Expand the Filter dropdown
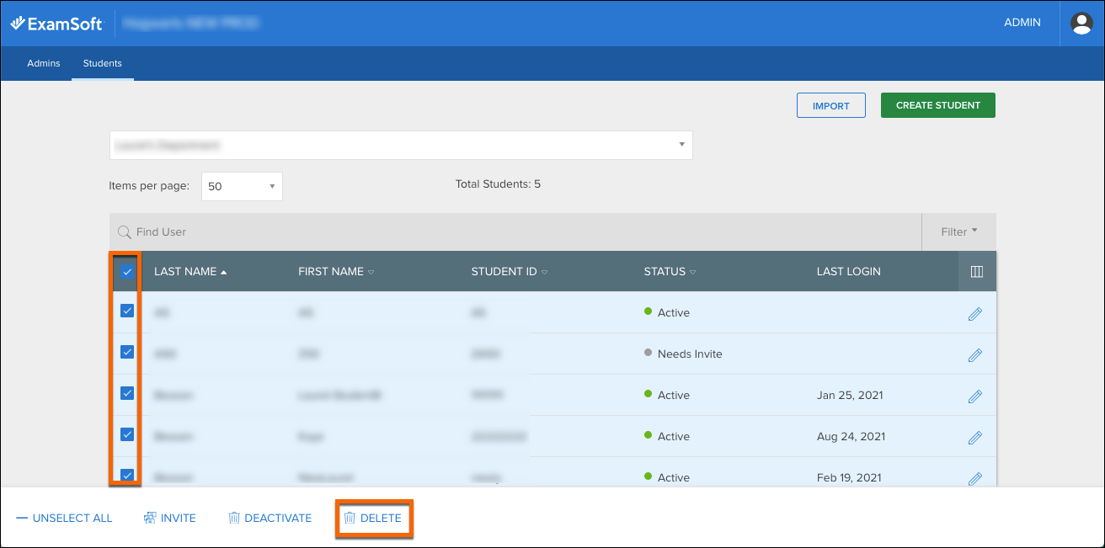The image size is (1105, 548). click(959, 231)
